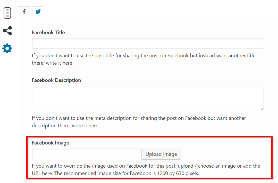
Task: Click the help text below Facebook Title
Action: pyautogui.click(x=144, y=56)
